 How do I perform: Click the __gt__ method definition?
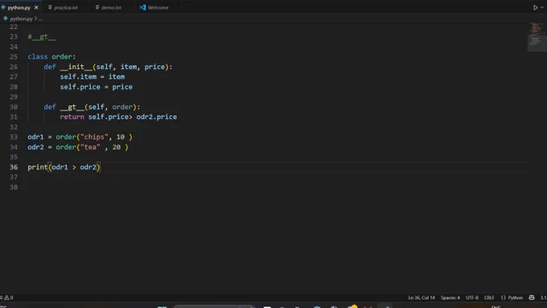[92, 107]
